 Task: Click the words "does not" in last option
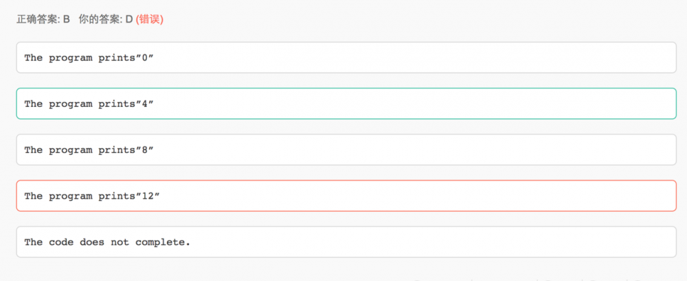tap(106, 242)
